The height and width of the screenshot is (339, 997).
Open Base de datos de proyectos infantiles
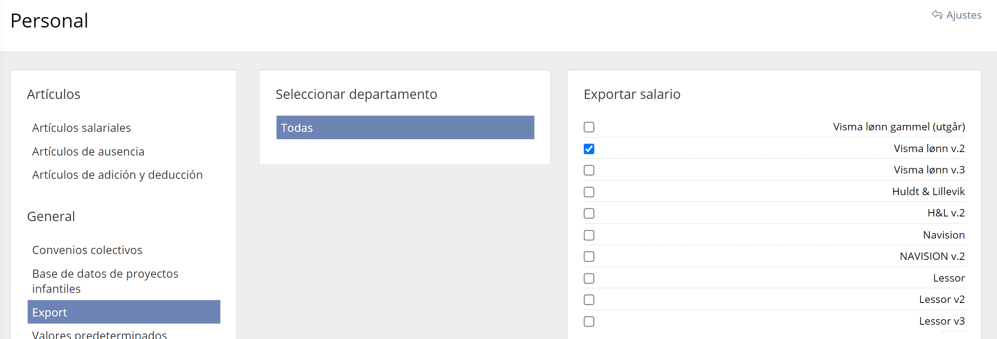pyautogui.click(x=105, y=281)
